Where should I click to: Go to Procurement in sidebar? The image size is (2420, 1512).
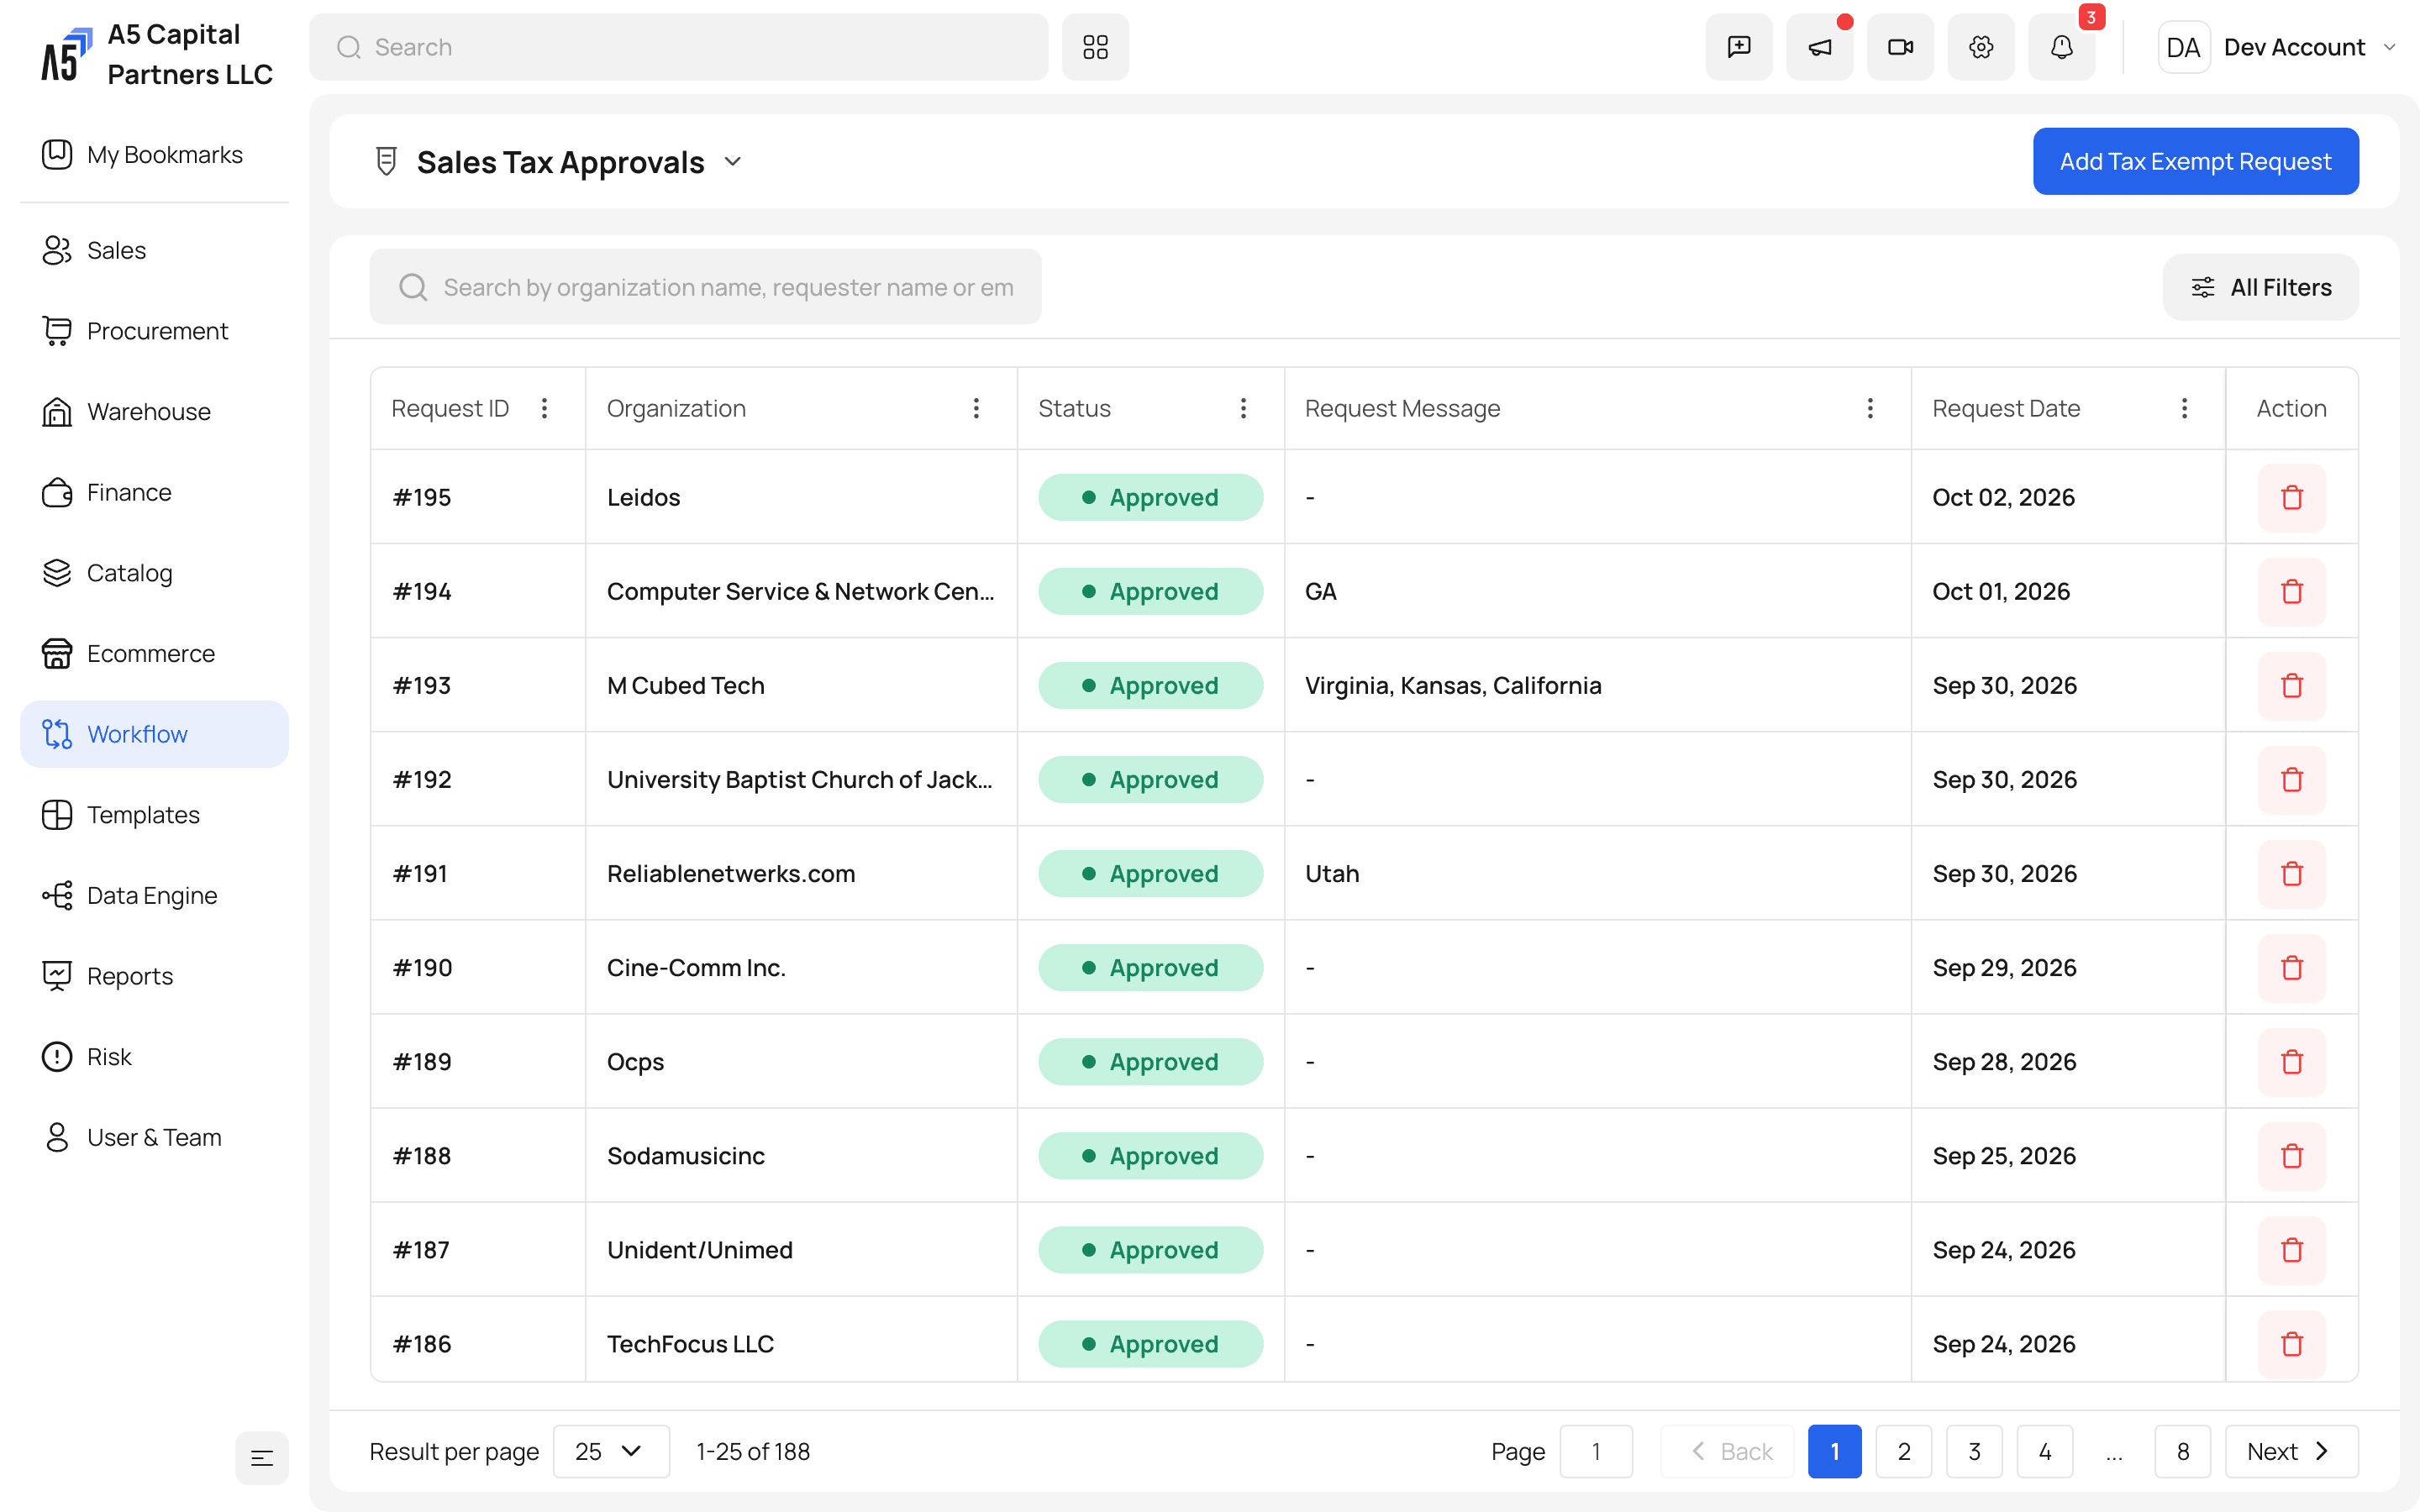coord(155,330)
